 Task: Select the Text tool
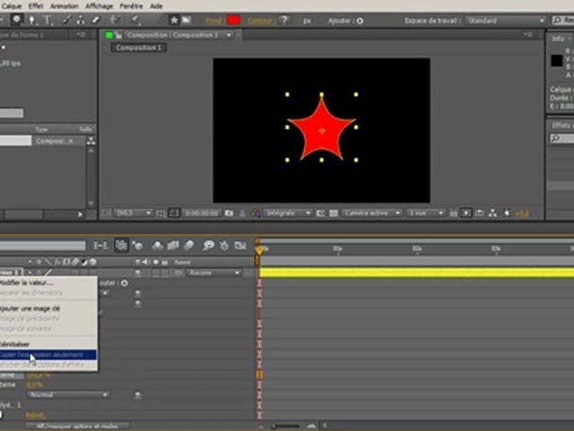click(48, 20)
